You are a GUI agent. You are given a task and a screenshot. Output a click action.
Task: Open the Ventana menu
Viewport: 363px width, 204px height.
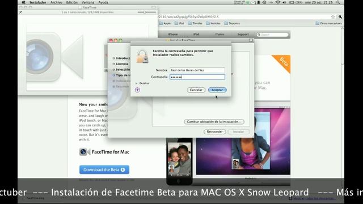88,2
